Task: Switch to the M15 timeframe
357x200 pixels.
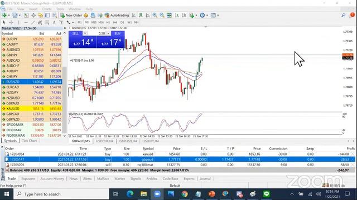Action: pos(94,22)
